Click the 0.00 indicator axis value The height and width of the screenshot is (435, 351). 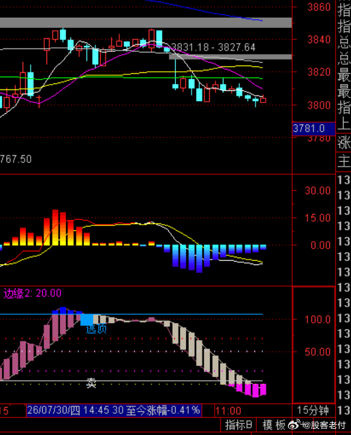320,245
